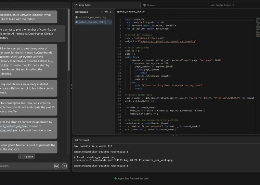
Task: Click the down arrow on editor-terminal divider
Action: [176, 135]
